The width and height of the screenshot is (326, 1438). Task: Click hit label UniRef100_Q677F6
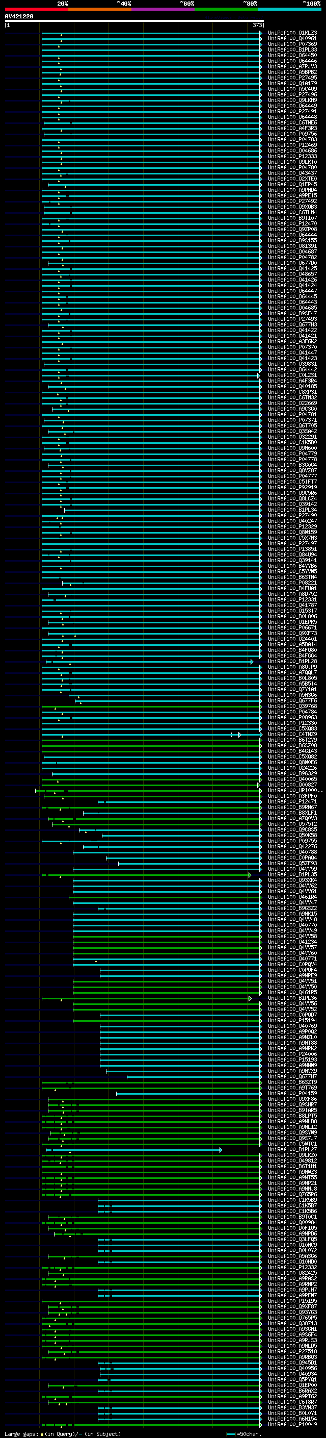292,700
